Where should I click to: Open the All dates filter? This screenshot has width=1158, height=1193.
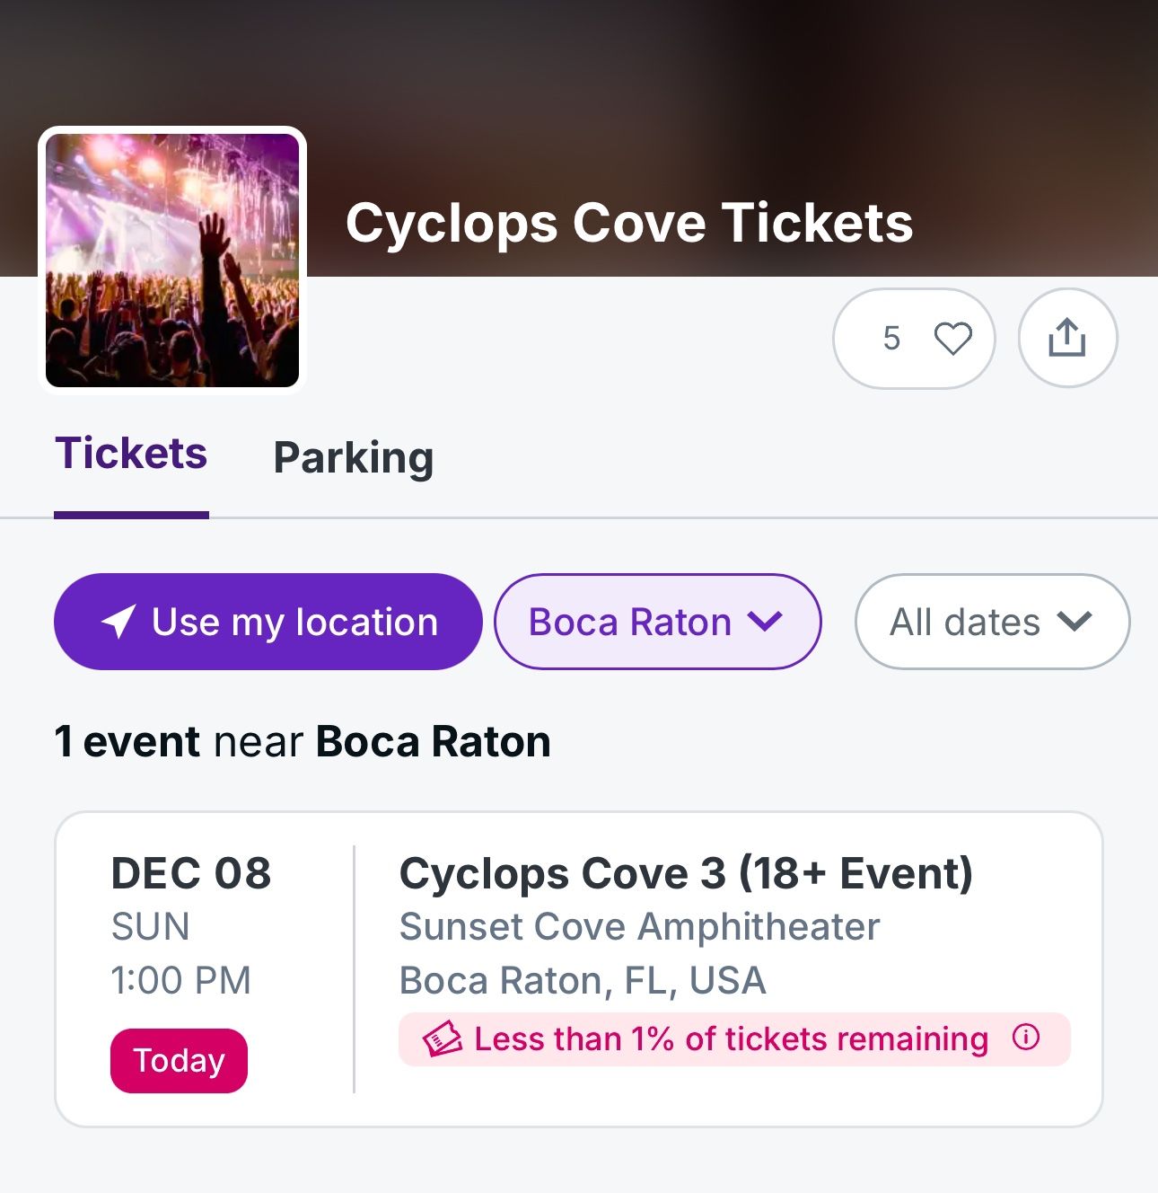965,622
